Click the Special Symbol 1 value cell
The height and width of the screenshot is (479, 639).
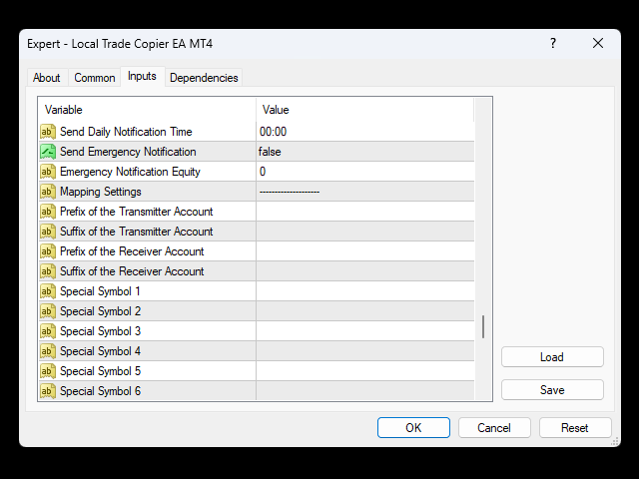pos(365,291)
